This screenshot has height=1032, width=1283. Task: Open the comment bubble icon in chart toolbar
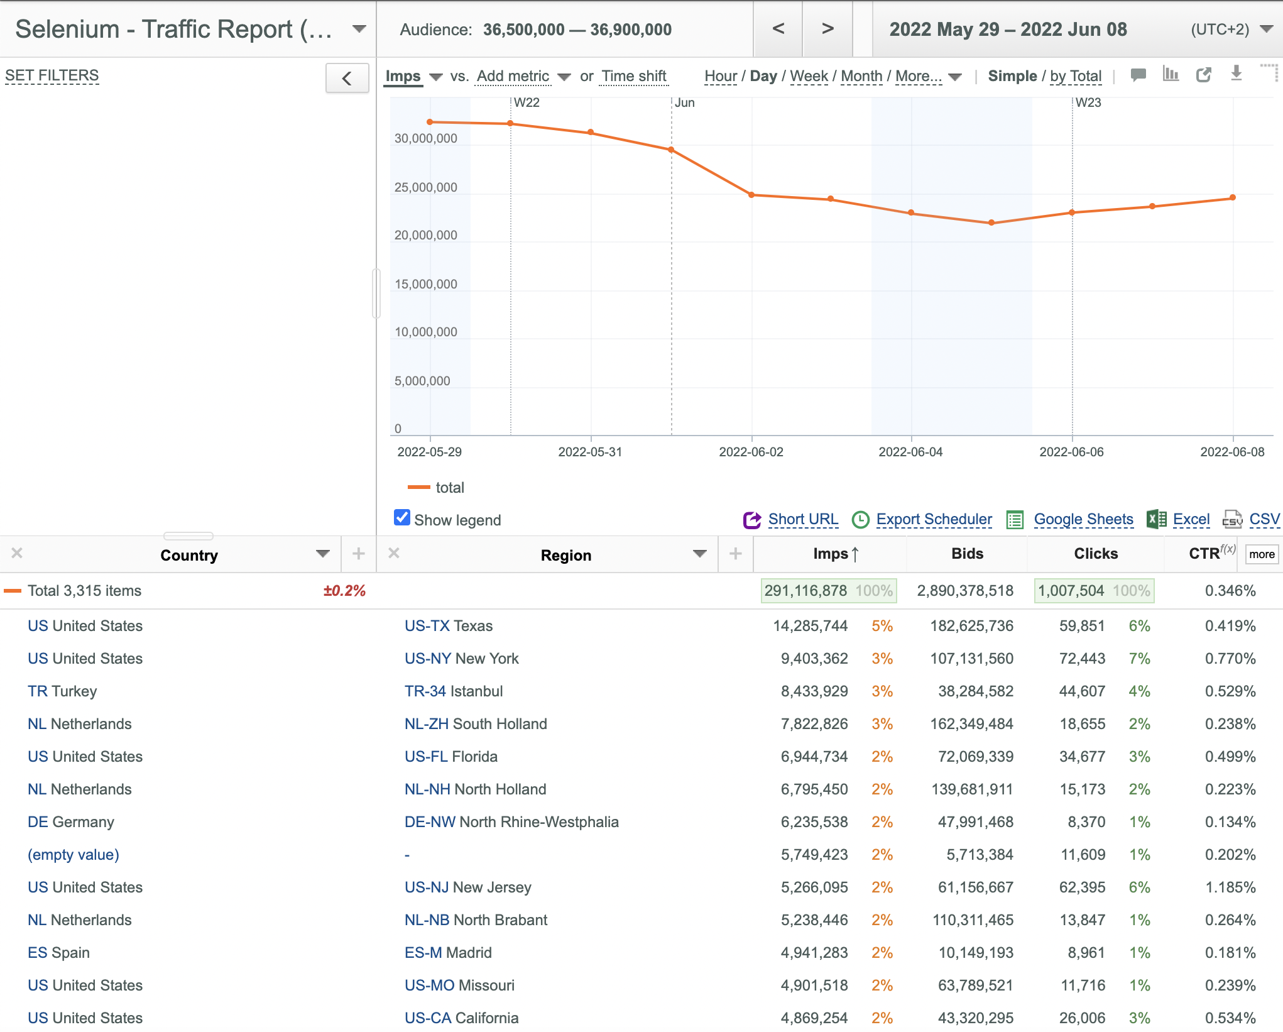coord(1138,75)
